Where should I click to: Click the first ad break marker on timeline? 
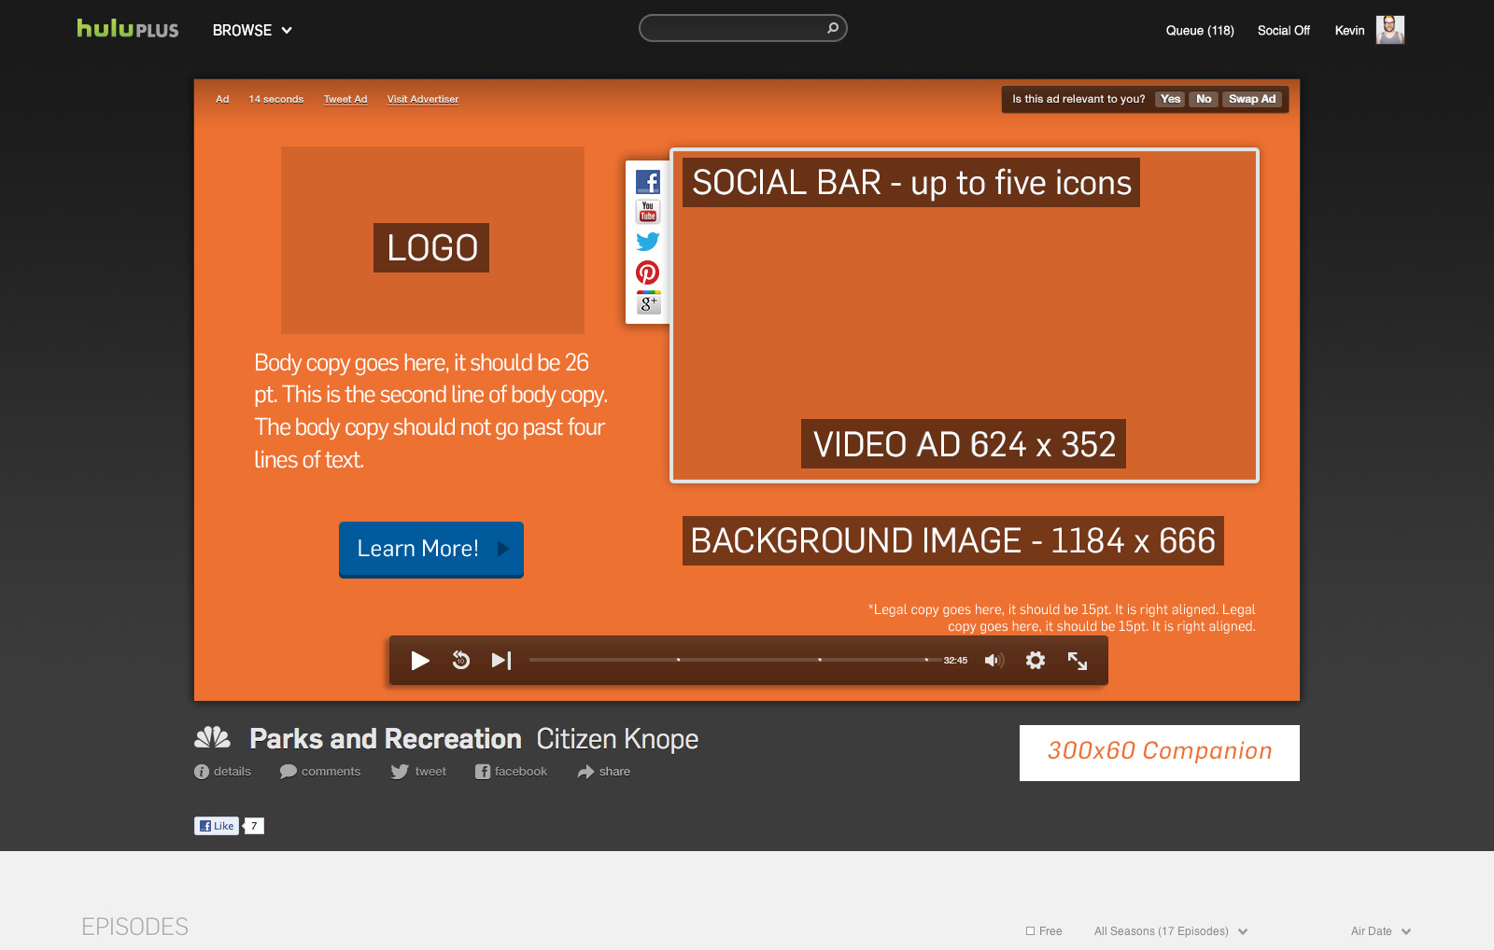(679, 660)
